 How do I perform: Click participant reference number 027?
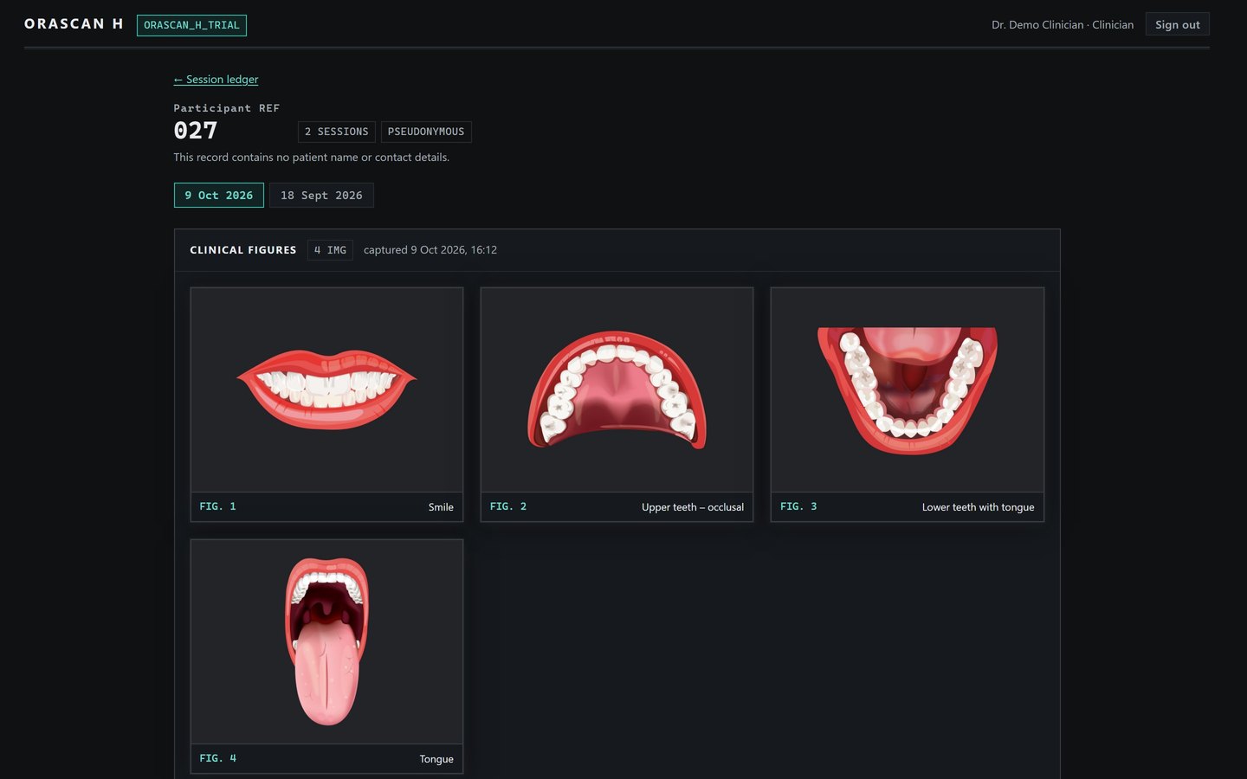coord(196,131)
